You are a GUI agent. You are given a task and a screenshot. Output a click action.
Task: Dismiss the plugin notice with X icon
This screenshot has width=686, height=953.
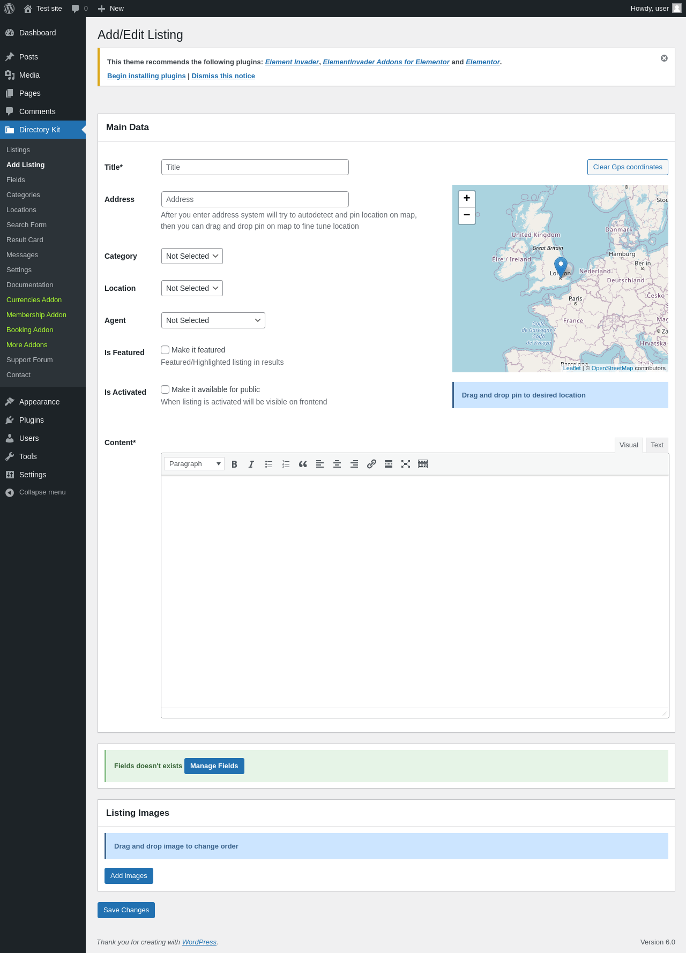(664, 58)
